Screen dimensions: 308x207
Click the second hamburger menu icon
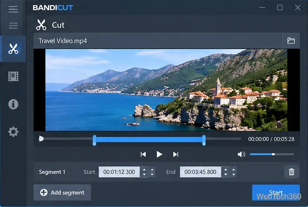coord(13,25)
